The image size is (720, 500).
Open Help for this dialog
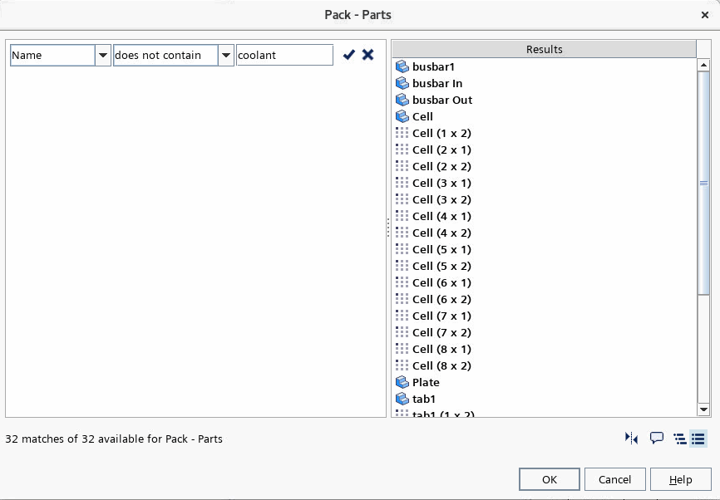(x=681, y=479)
